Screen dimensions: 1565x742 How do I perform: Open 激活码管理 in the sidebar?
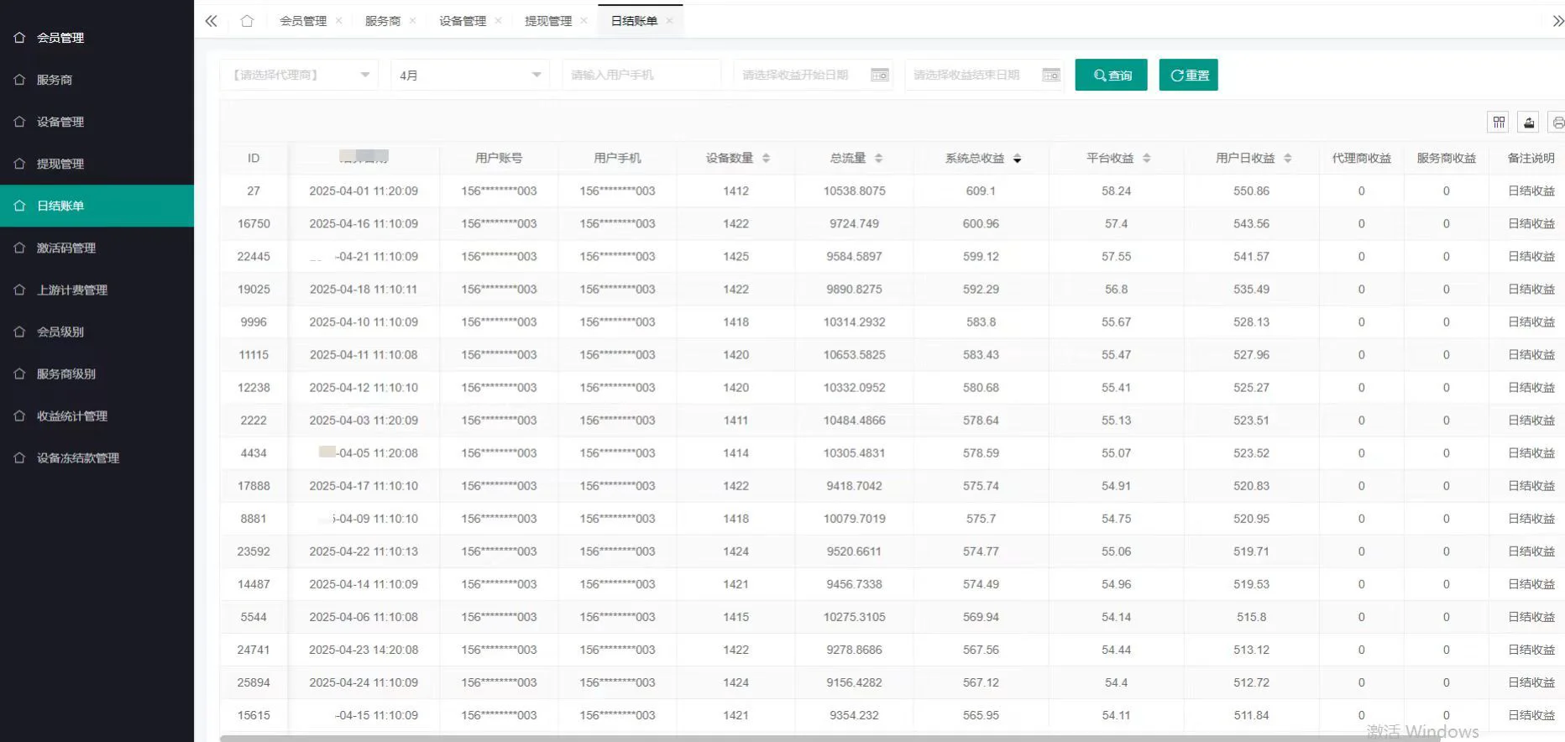click(x=97, y=248)
